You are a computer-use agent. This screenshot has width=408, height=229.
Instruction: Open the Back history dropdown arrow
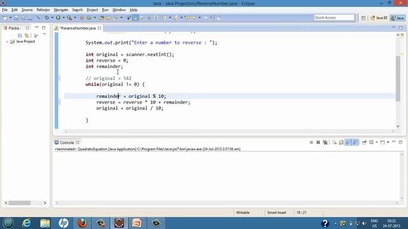[x=200, y=18]
